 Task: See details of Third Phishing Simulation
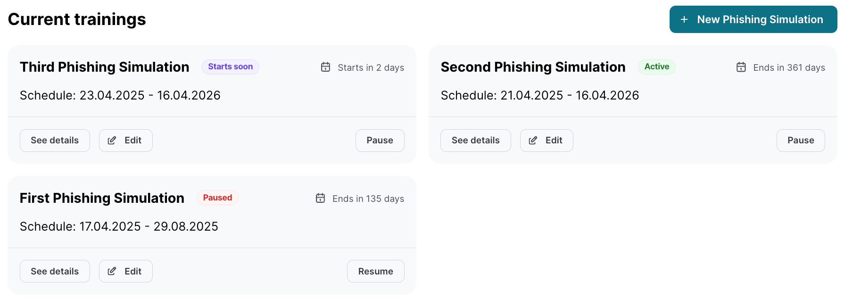click(55, 141)
